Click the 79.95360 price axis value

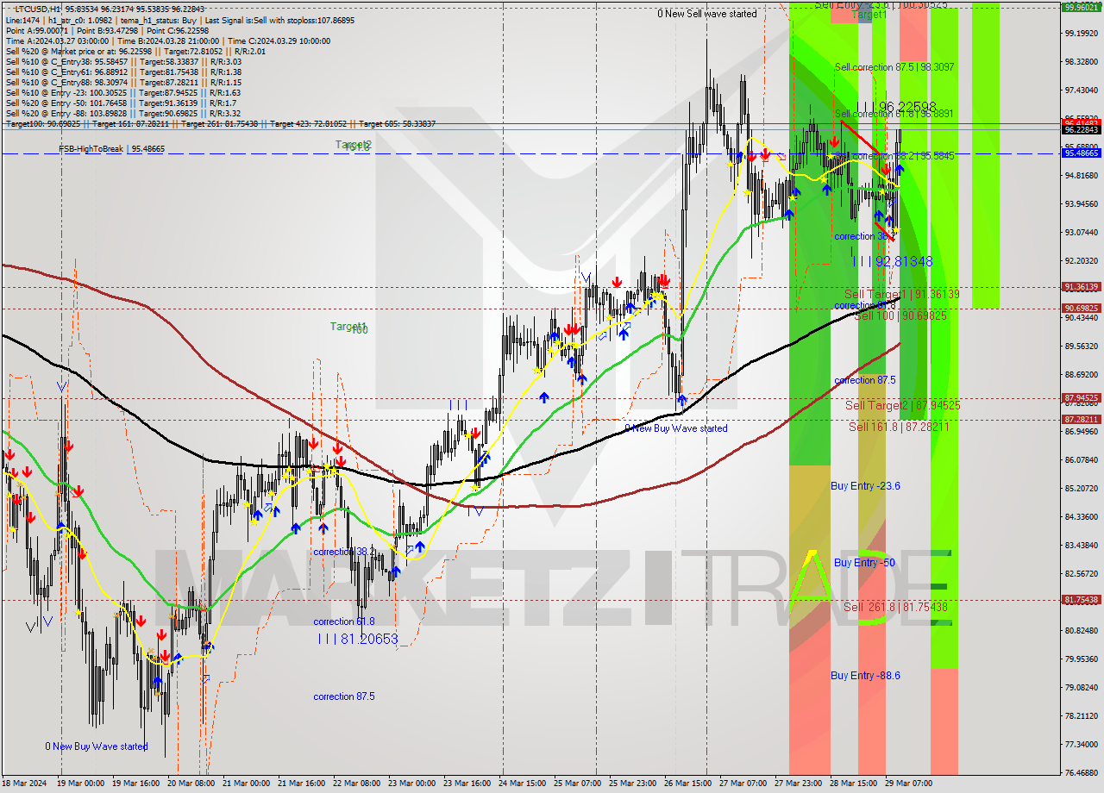pos(1081,659)
